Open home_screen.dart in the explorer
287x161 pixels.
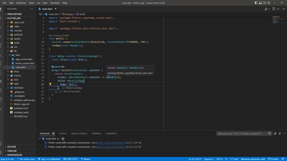(25, 63)
